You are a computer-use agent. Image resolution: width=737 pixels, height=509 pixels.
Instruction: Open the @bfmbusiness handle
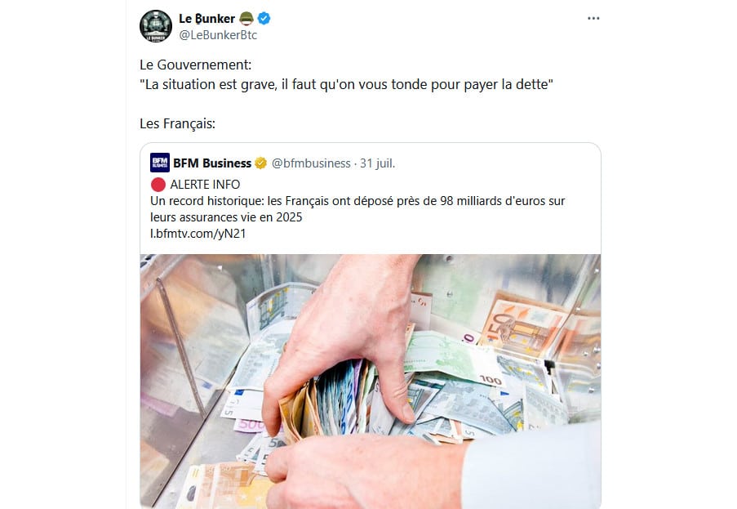[x=311, y=163]
